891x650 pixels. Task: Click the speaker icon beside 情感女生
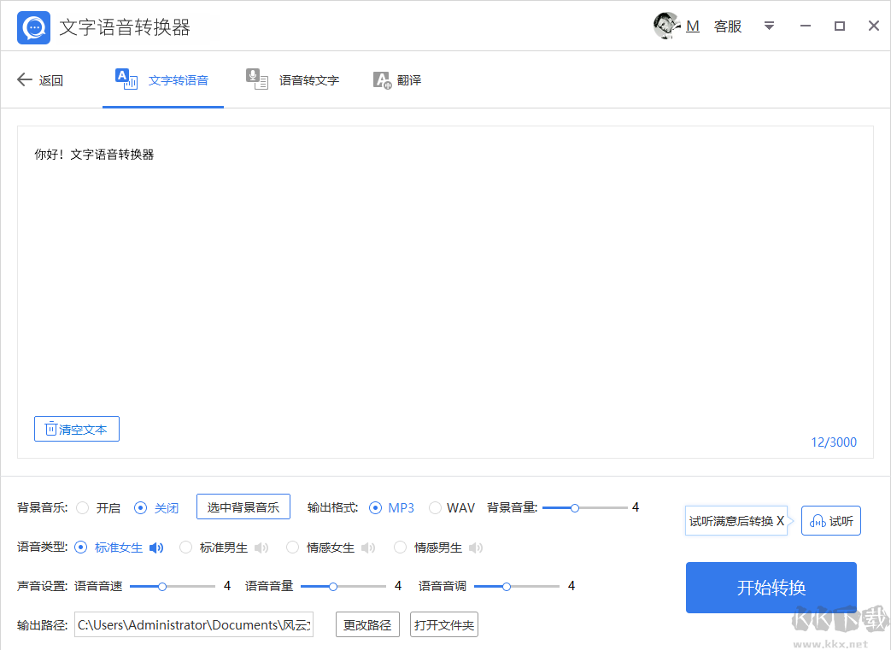(x=367, y=547)
